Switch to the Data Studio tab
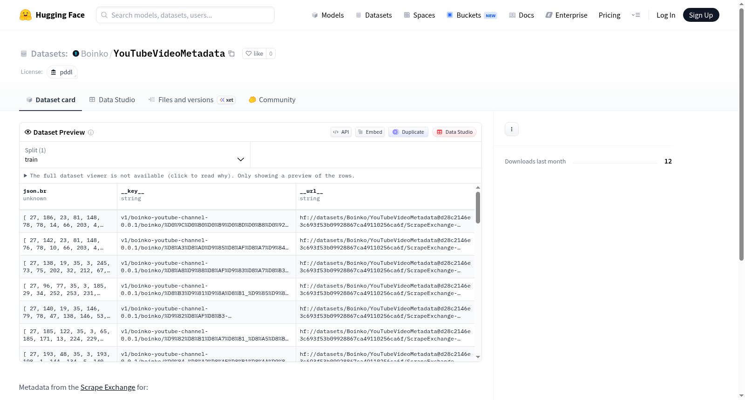Viewport: 745px width, 400px height. coord(112,100)
